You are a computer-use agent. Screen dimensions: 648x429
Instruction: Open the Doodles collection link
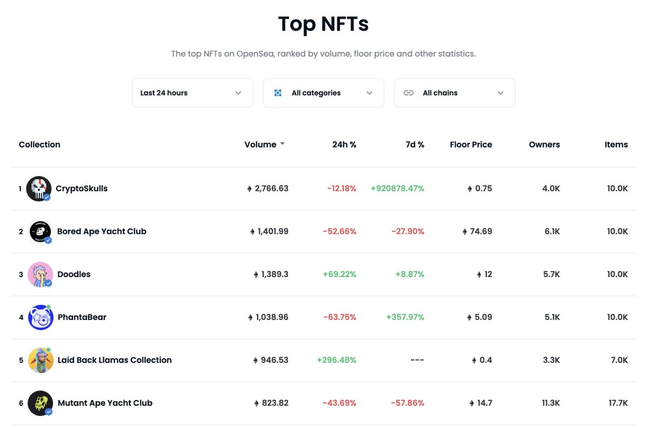(74, 274)
